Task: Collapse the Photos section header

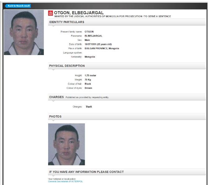Action: pos(127,117)
